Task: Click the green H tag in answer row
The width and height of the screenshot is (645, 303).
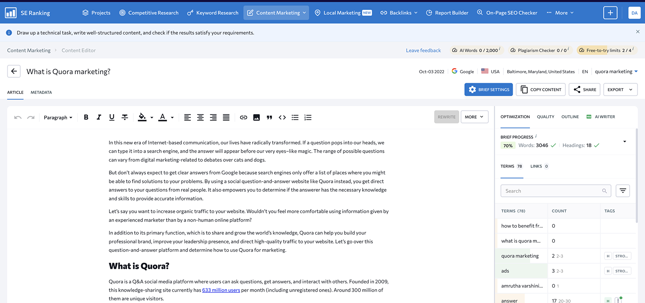Action: tap(608, 301)
